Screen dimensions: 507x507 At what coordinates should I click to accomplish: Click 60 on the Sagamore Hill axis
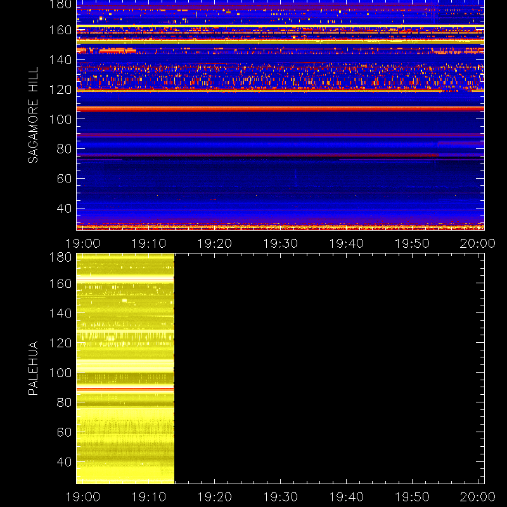[64, 179]
